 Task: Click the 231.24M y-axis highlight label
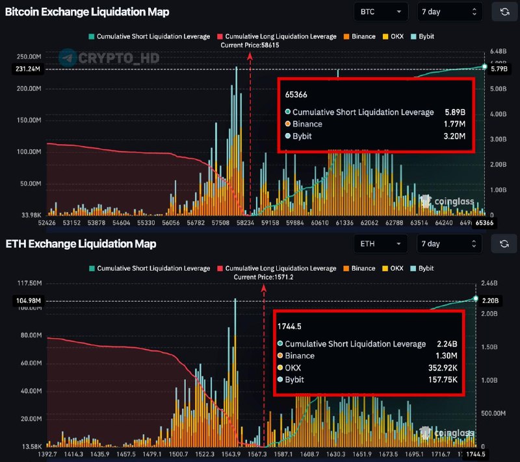click(x=28, y=69)
